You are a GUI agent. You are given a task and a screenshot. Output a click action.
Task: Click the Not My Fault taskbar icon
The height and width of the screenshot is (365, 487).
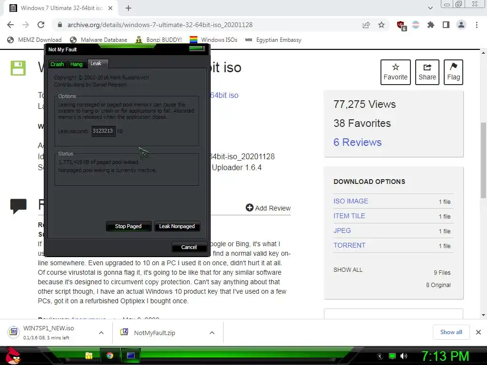pyautogui.click(x=131, y=355)
